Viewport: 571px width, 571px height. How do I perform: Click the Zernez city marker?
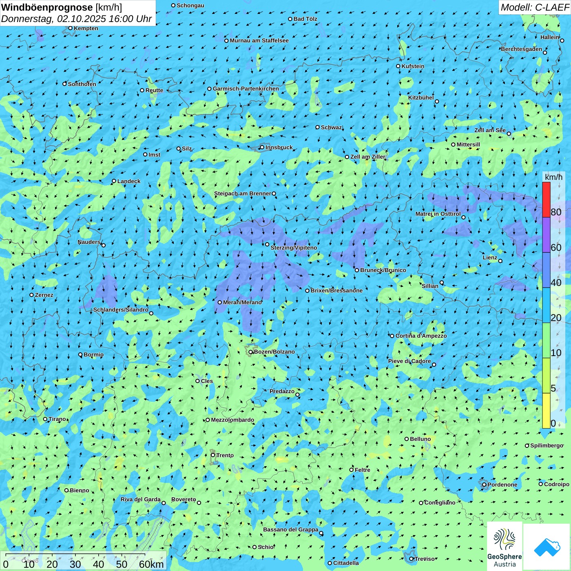pos(31,295)
